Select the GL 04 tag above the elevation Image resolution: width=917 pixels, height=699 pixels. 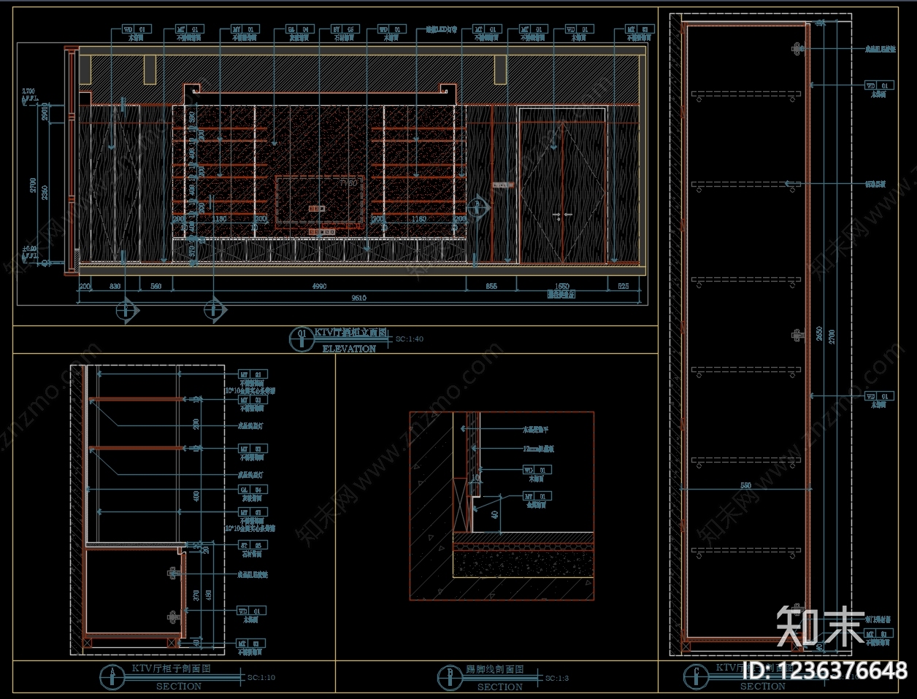(299, 29)
